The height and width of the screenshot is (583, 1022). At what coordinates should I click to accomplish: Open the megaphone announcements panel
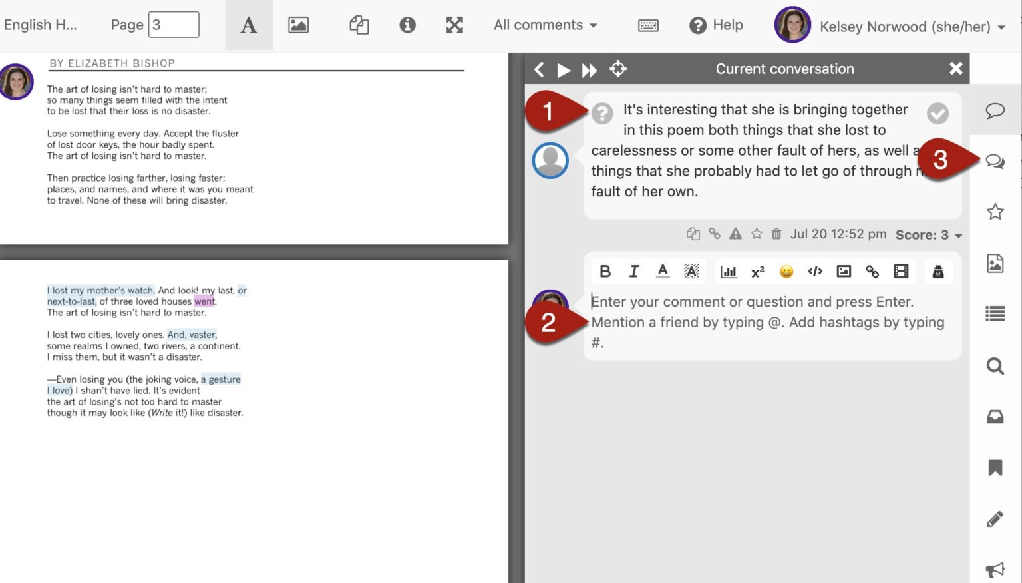point(995,570)
